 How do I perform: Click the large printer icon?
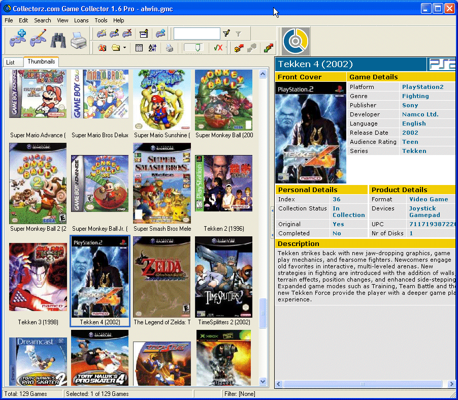tap(78, 40)
